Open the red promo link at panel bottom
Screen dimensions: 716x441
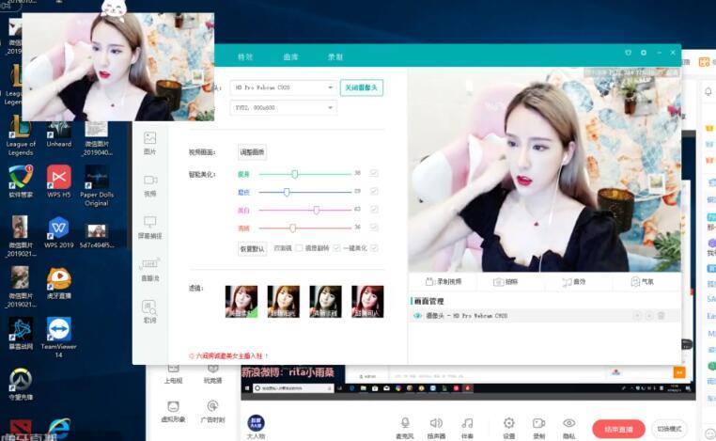coord(228,355)
